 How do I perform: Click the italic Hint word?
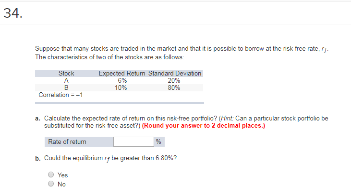pos(227,118)
